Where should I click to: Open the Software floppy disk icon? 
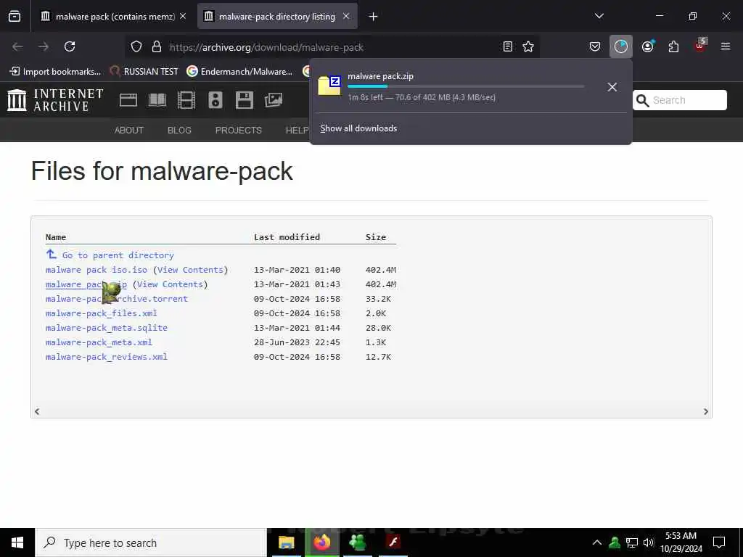244,100
